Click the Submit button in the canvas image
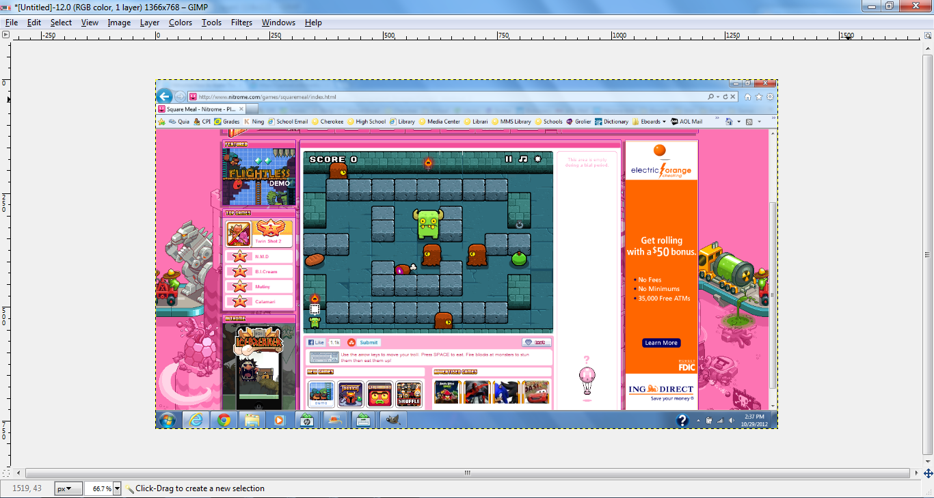 (x=369, y=342)
